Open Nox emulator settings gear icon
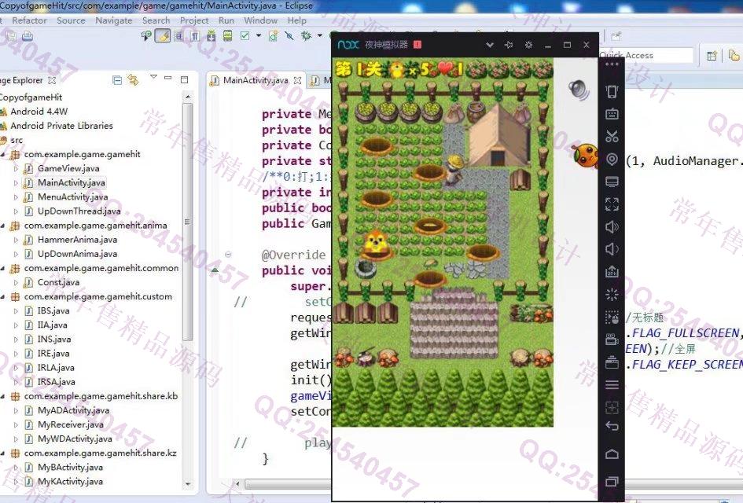 pyautogui.click(x=528, y=45)
